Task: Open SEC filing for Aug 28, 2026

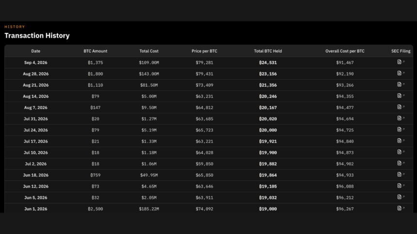Action: 401,73
